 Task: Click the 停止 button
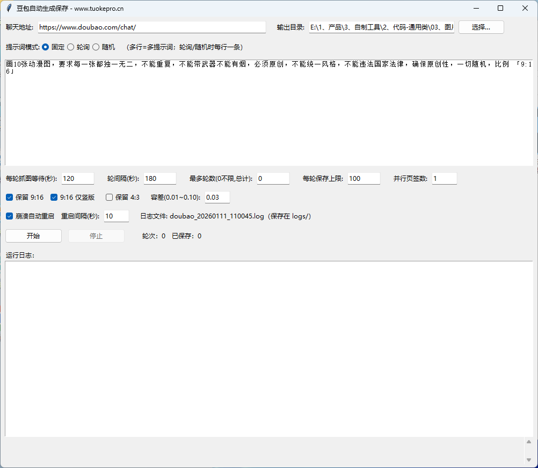click(x=96, y=236)
